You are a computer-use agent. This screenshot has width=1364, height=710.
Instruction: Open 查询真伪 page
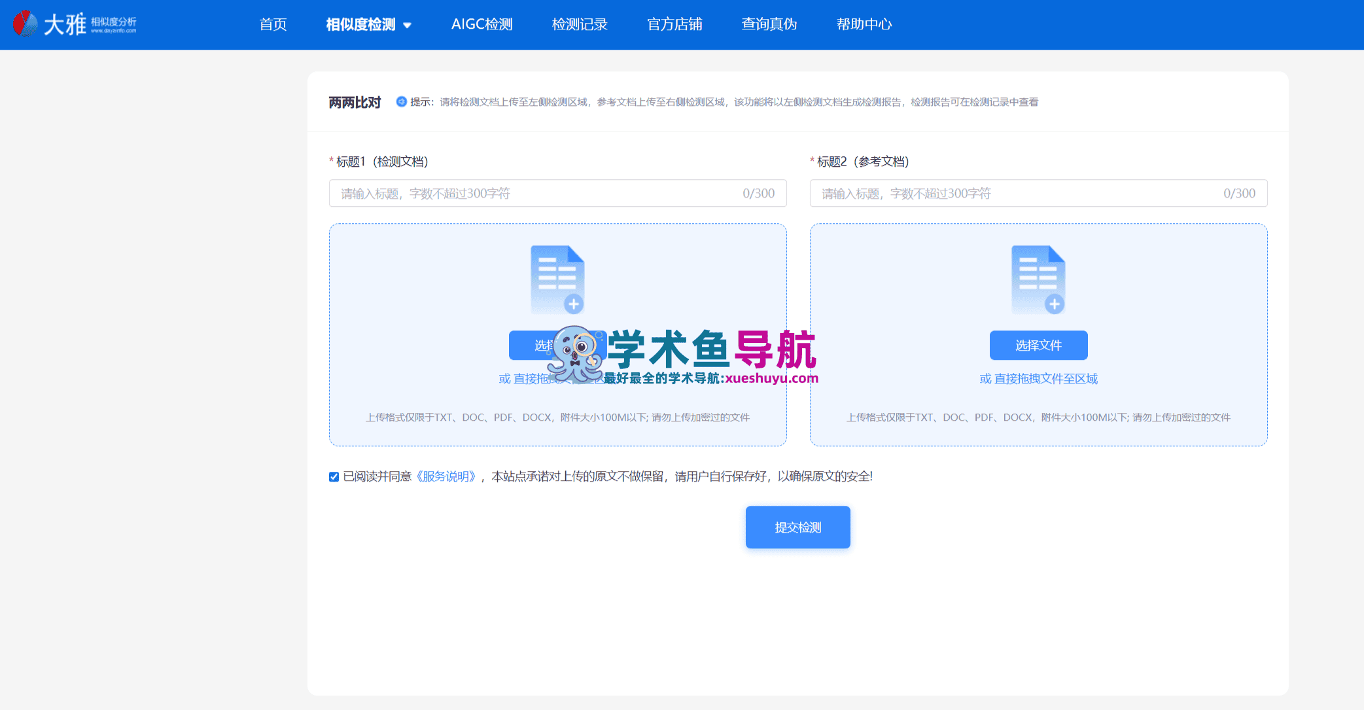tap(769, 24)
